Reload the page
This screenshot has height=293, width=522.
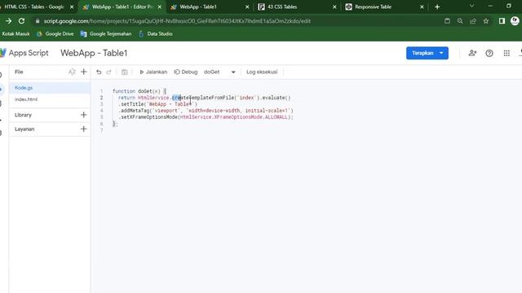point(22,21)
